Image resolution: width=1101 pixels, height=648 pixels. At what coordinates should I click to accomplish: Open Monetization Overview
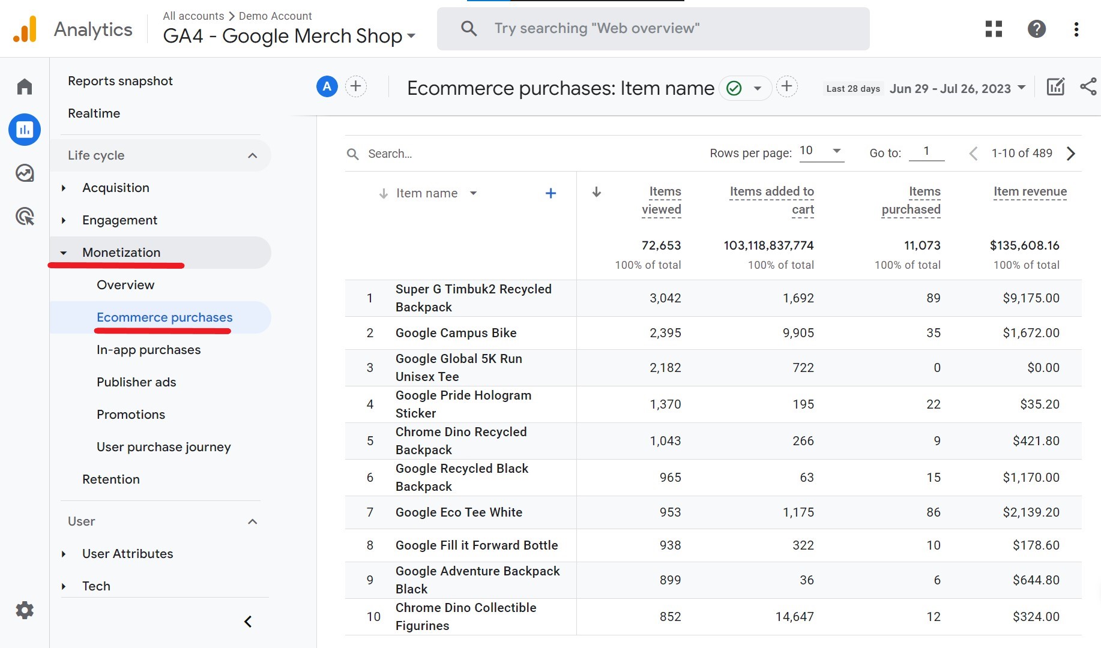coord(125,285)
